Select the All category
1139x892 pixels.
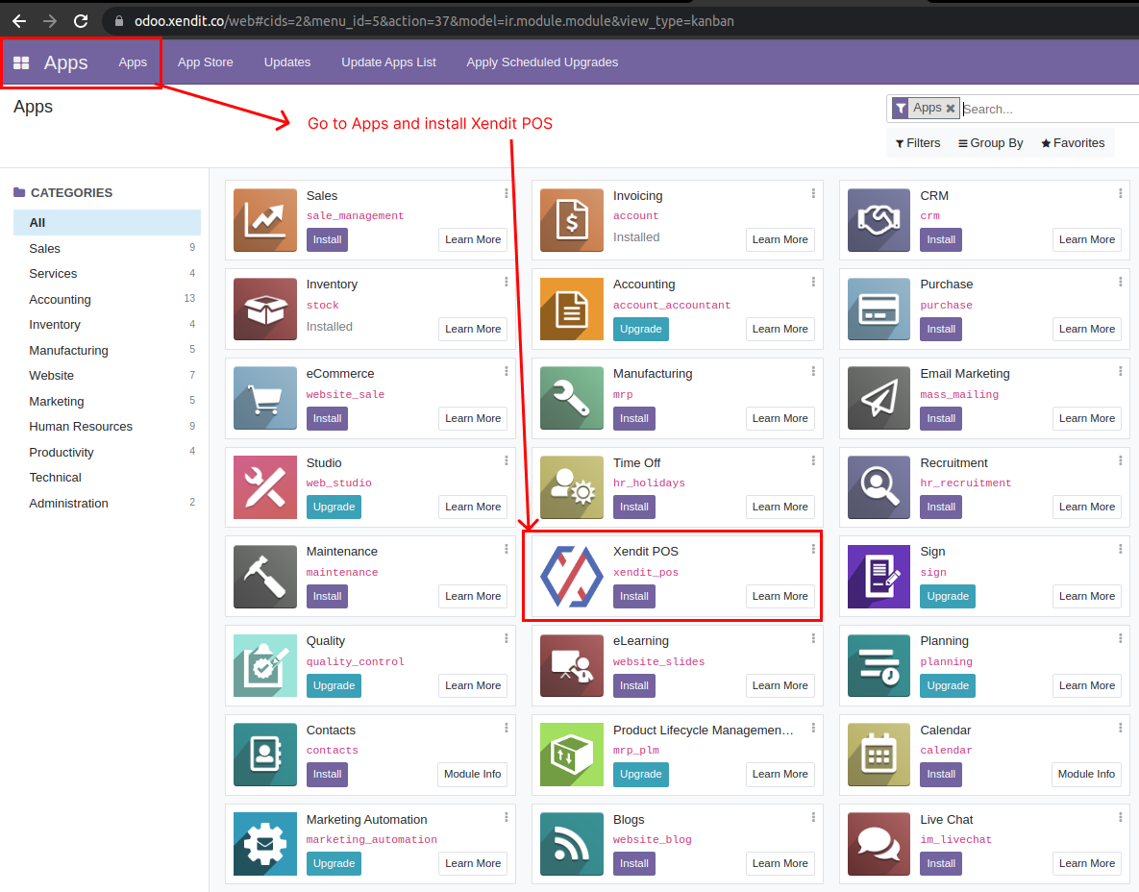pos(107,222)
